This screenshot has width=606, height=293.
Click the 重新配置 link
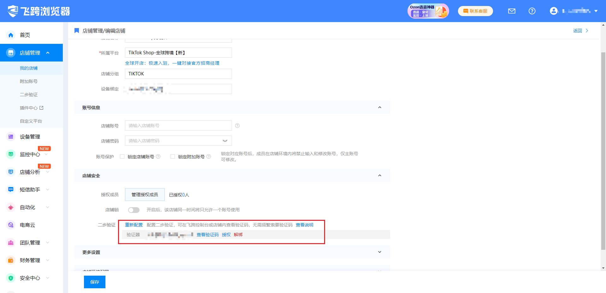(x=134, y=225)
